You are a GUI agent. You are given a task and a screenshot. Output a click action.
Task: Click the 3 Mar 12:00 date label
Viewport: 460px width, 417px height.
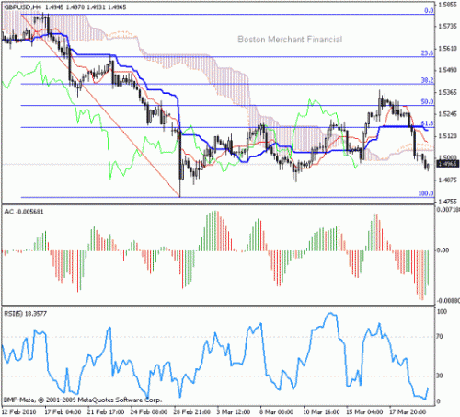coord(234,411)
